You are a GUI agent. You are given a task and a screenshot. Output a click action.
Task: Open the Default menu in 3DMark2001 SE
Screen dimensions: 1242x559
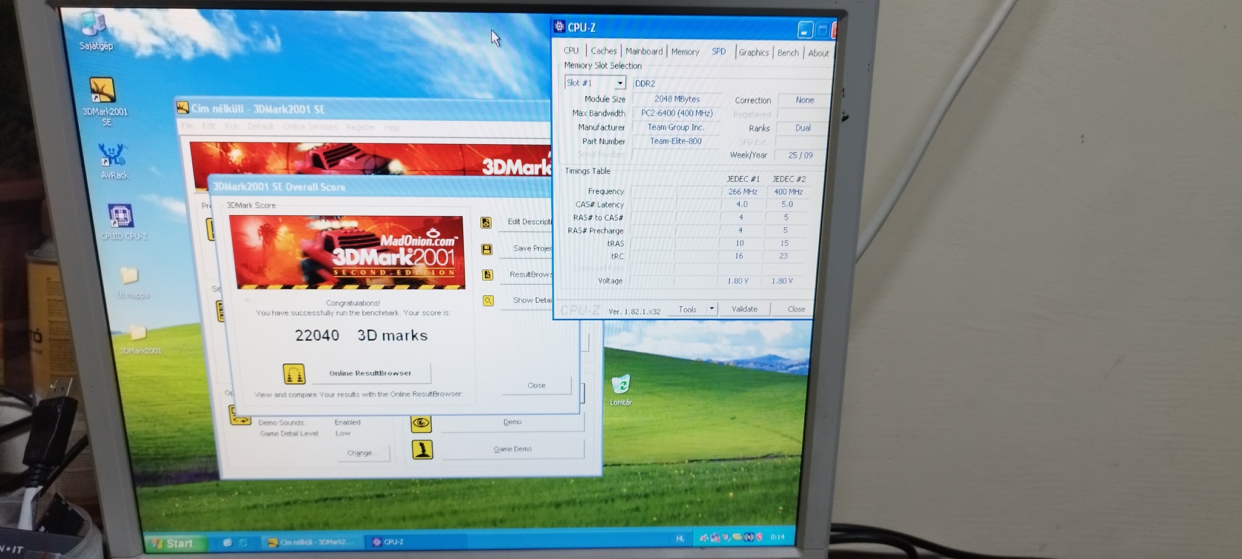click(x=261, y=127)
